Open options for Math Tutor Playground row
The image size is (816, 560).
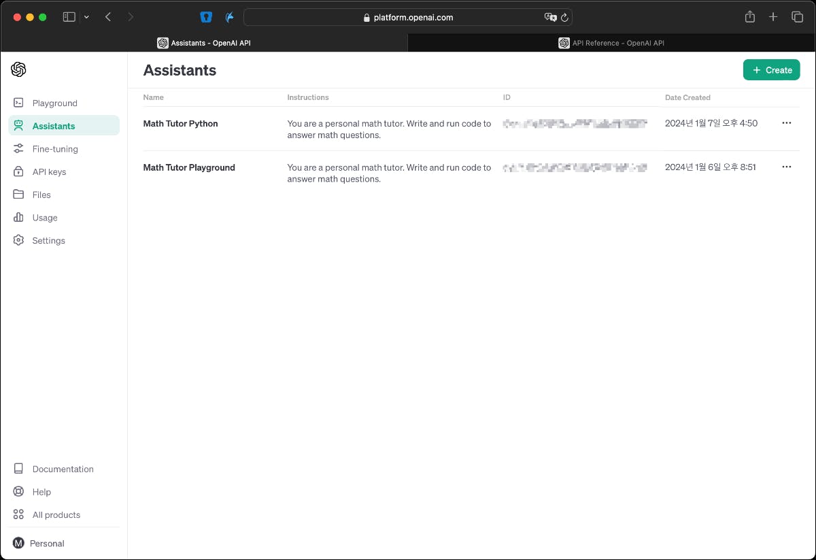[787, 167]
